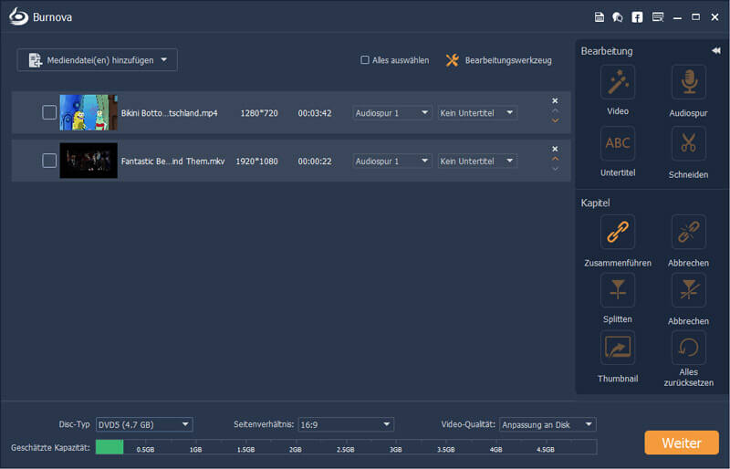Click Abbrechen icon beside Splitten
The image size is (730, 469).
pyautogui.click(x=688, y=290)
